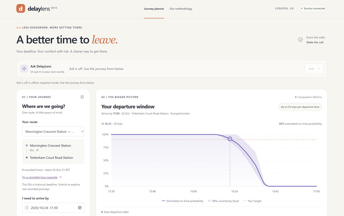This screenshot has width=344, height=216.
Task: Click 92% estimated on-time probability text
Action: click(300, 124)
